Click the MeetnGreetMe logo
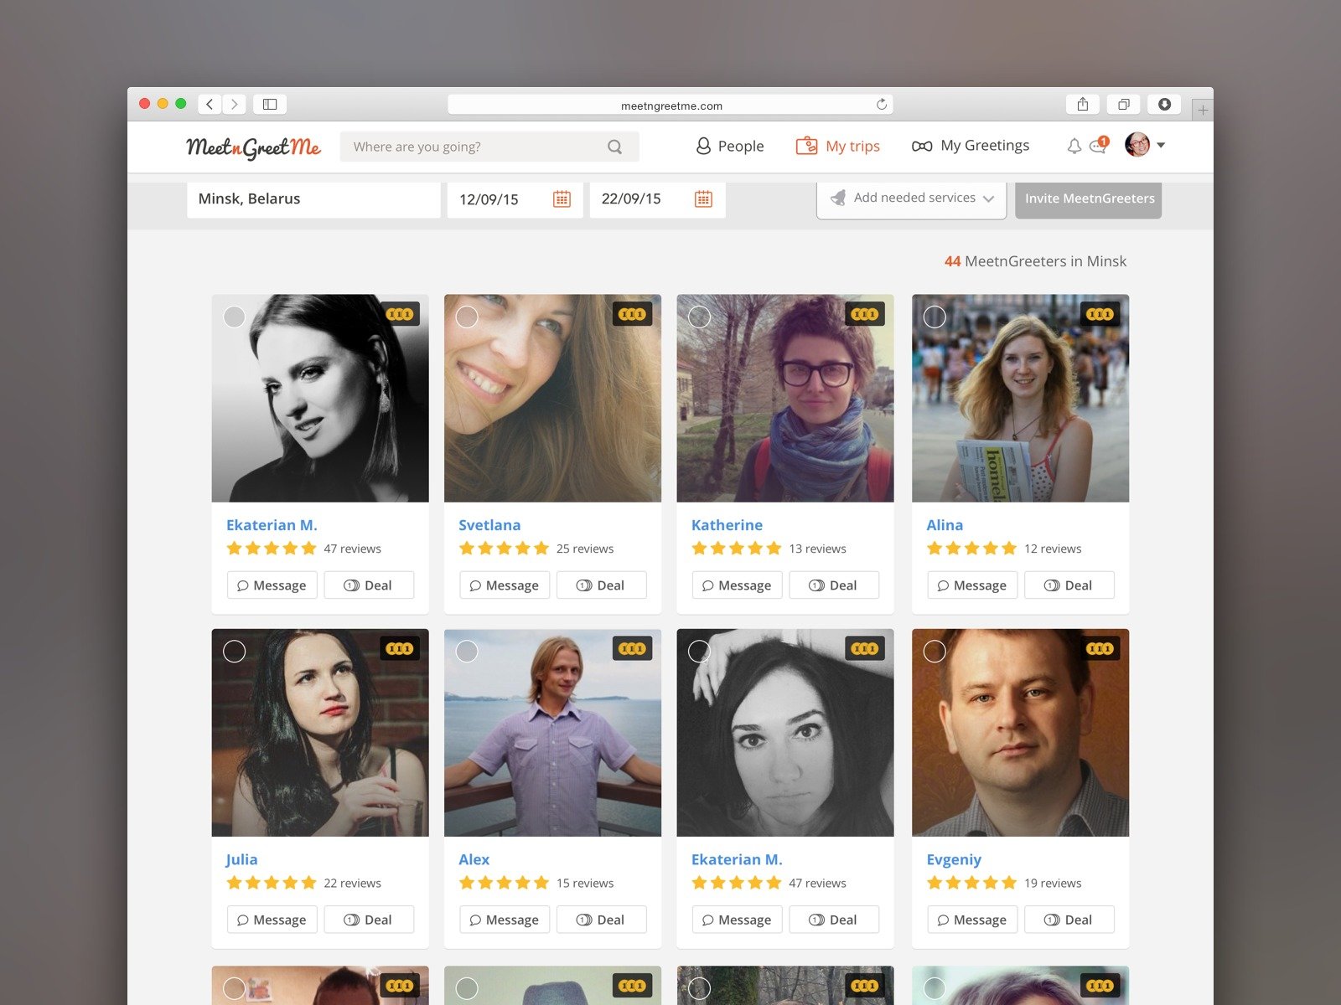 pos(253,147)
